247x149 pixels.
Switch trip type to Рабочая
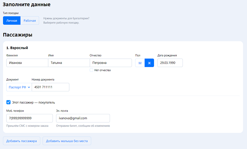coord(30,21)
